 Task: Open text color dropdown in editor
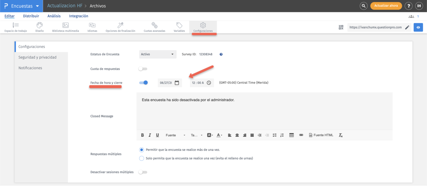(x=220, y=135)
